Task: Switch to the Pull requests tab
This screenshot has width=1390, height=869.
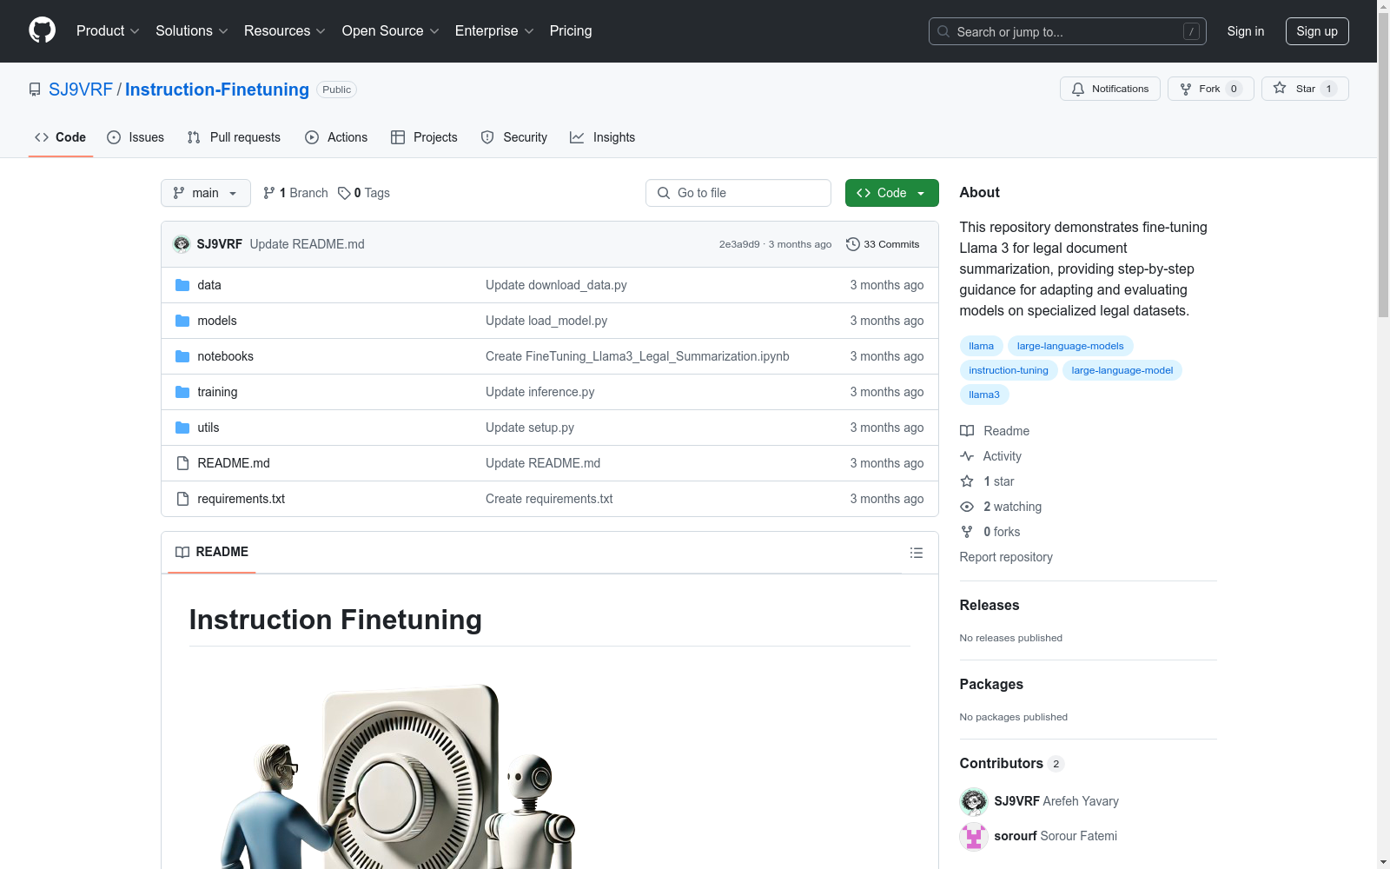Action: point(234,137)
